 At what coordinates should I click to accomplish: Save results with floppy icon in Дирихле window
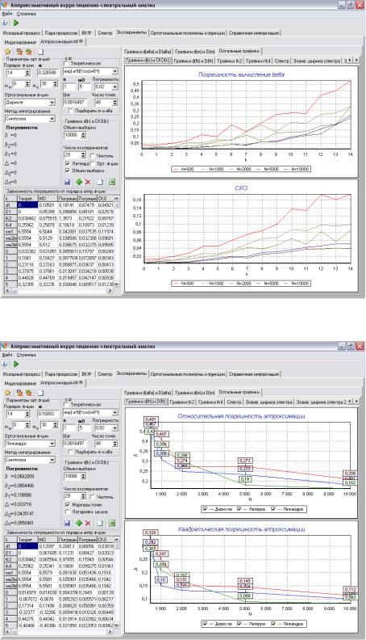pos(68,182)
